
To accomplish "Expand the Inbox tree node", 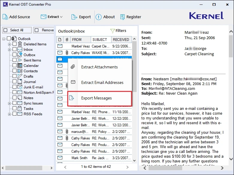I will [x=9, y=50].
